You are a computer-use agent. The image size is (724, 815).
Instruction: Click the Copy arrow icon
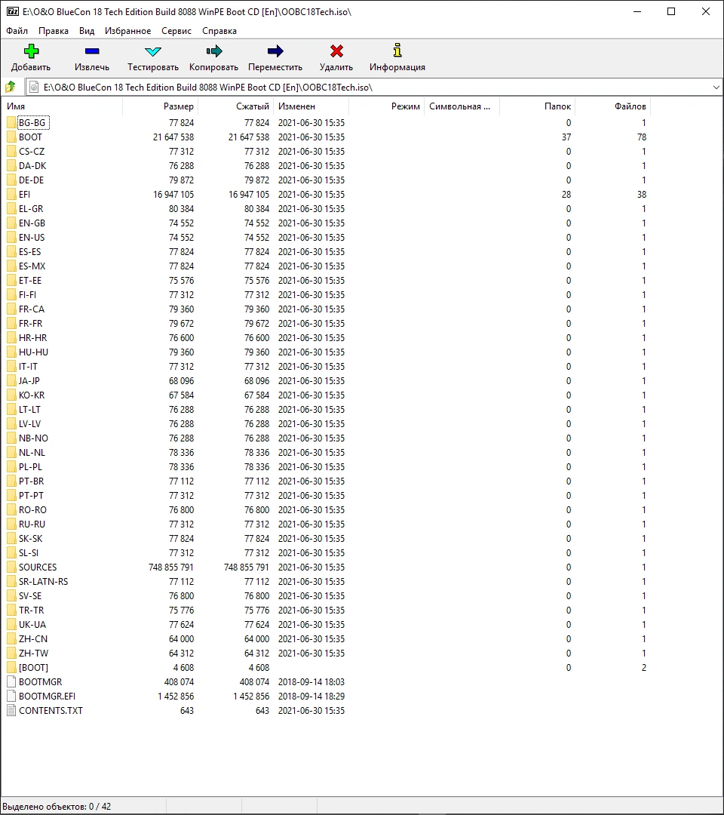click(214, 51)
